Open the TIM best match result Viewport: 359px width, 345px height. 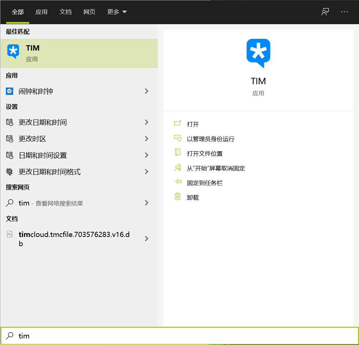pos(79,53)
